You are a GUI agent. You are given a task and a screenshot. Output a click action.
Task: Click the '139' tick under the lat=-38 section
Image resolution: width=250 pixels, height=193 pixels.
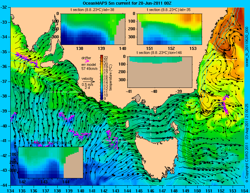click(101, 49)
